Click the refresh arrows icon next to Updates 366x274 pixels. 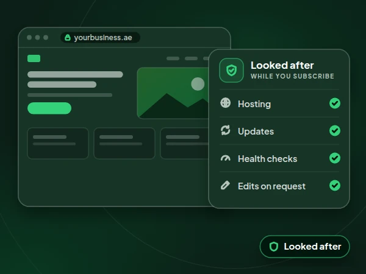226,130
